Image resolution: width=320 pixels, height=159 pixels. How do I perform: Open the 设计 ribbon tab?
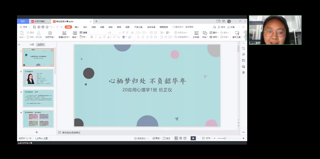point(85,27)
